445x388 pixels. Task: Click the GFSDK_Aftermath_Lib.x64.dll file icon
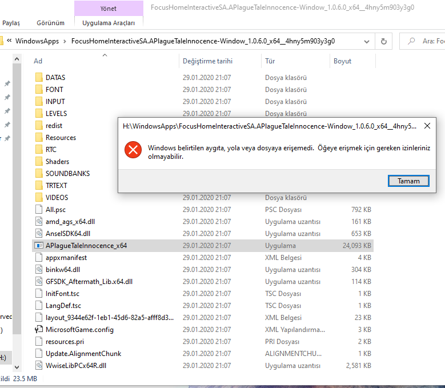click(39, 281)
